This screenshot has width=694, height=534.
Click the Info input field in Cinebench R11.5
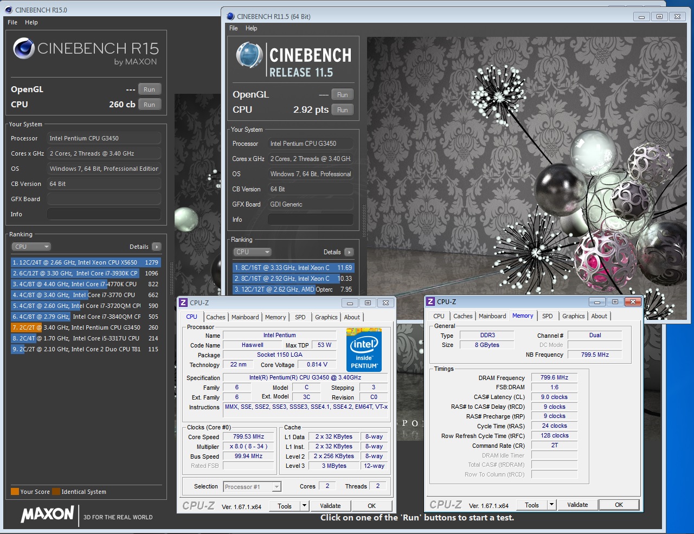point(311,220)
